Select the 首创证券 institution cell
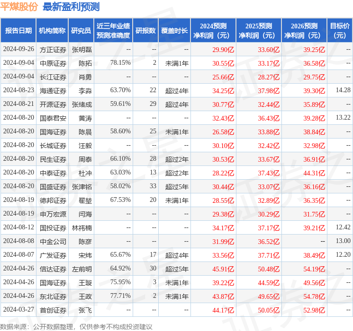353x331 pixels. click(x=53, y=310)
